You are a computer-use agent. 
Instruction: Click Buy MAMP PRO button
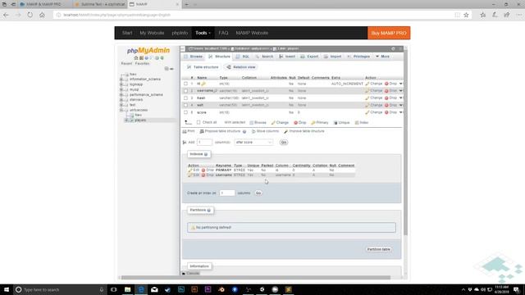pyautogui.click(x=389, y=33)
